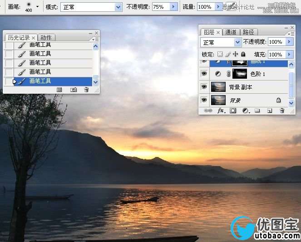The height and width of the screenshot is (242, 301).
Task: Click the 背景 layer thumbnail
Action: click(218, 100)
